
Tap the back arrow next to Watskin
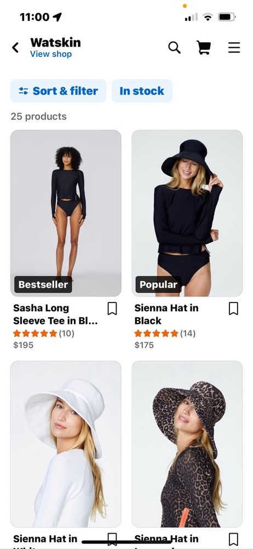(15, 47)
